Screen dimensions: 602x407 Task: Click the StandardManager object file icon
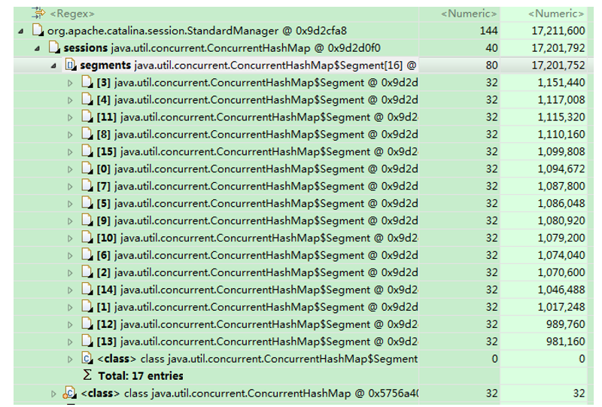tap(38, 31)
